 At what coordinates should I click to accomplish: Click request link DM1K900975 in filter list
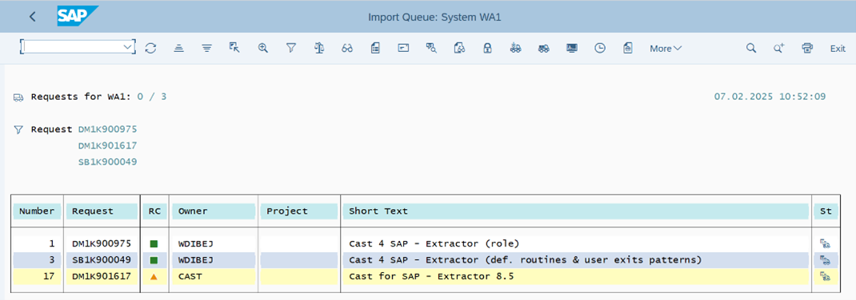(x=107, y=129)
